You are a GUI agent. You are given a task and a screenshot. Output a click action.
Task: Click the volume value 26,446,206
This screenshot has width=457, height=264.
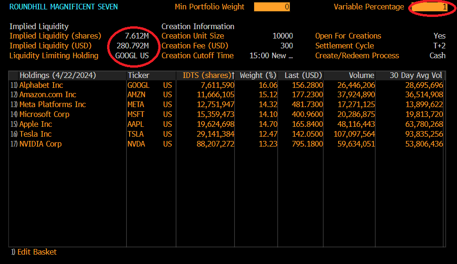356,85
